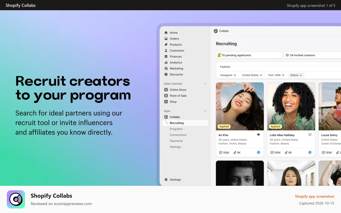Image resolution: width=341 pixels, height=213 pixels.
Task: Expand the Sales channels section chevron
Action: pyautogui.click(x=205, y=84)
